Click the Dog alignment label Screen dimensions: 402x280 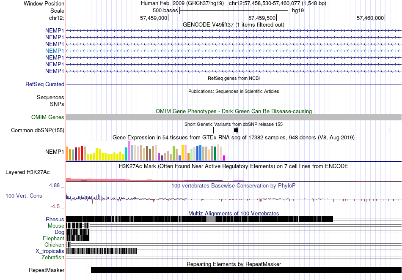coord(59,232)
